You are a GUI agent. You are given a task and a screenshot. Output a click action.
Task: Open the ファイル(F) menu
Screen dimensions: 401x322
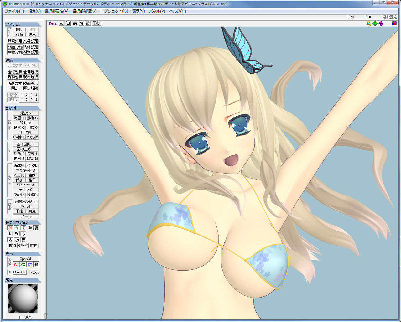[14, 11]
